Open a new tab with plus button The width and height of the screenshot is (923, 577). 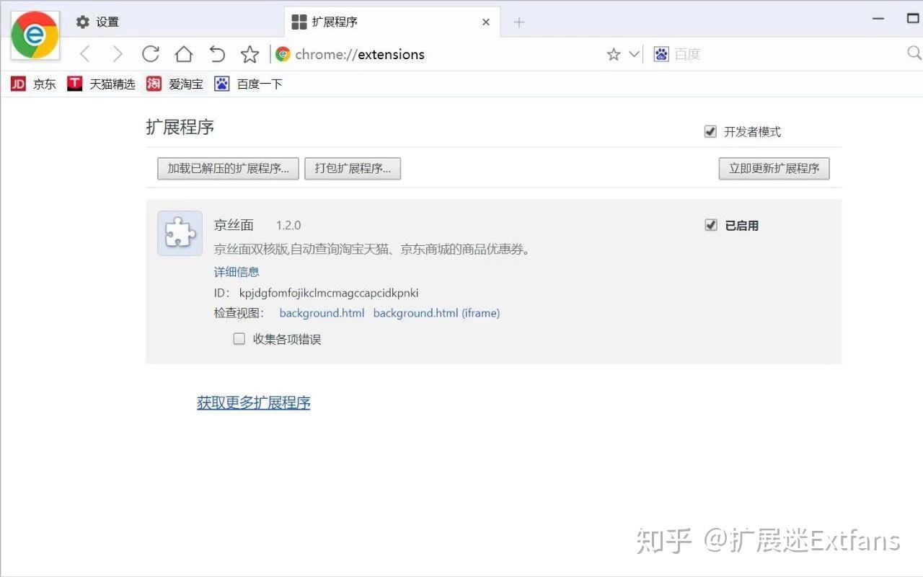point(518,22)
